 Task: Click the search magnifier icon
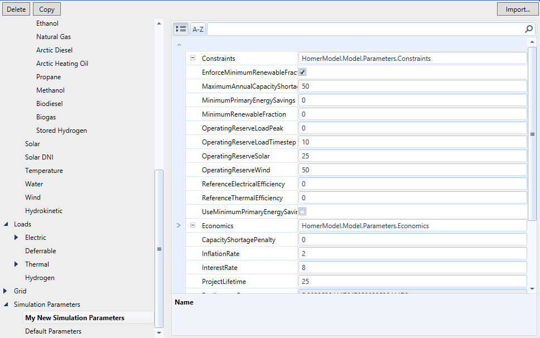528,28
